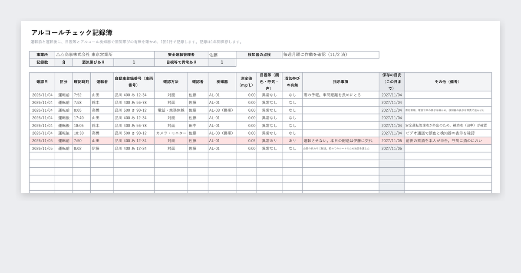Select the 18:30 time cell
This screenshot has width=521, height=273.
tap(82, 133)
